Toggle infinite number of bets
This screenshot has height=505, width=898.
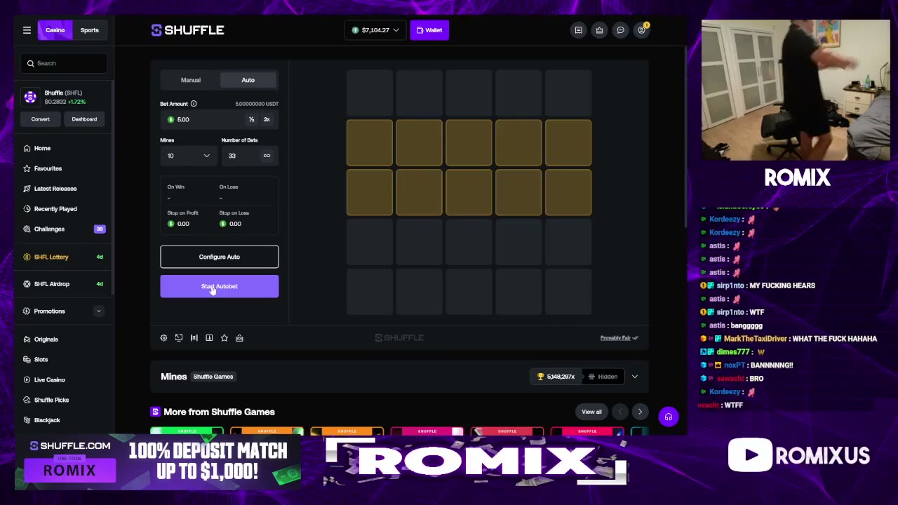coord(267,156)
